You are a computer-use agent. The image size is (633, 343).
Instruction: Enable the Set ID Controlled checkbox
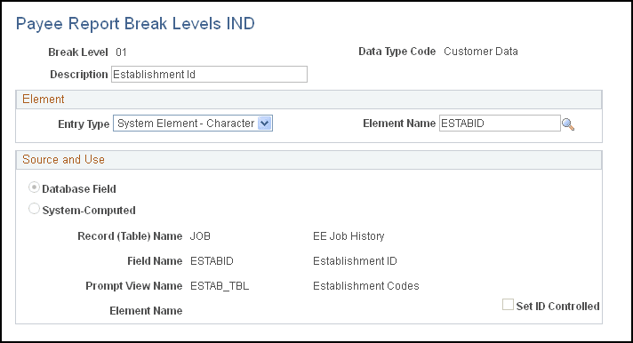tap(508, 305)
